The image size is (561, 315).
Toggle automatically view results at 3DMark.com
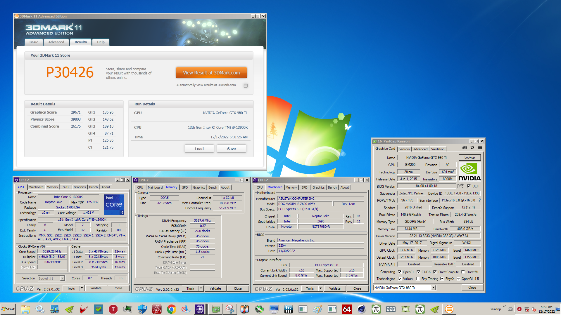coord(246,86)
